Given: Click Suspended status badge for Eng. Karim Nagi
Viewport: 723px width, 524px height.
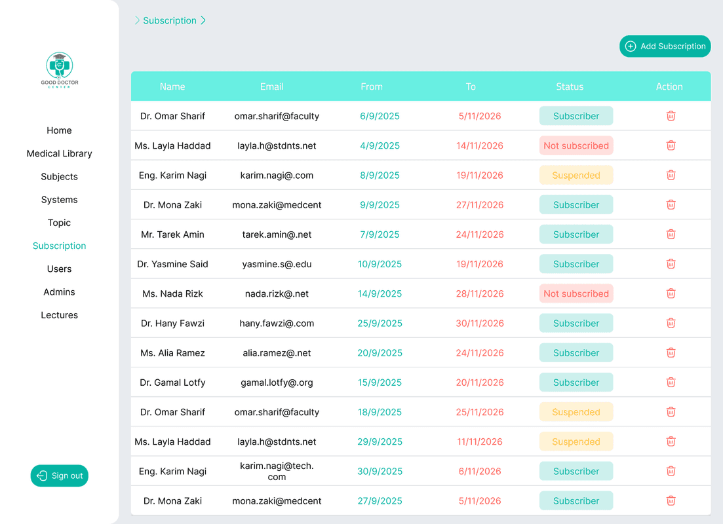Looking at the screenshot, I should click(576, 176).
